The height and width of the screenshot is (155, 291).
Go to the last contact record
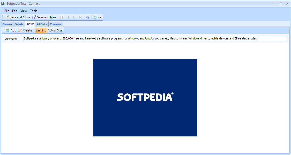(80, 17)
